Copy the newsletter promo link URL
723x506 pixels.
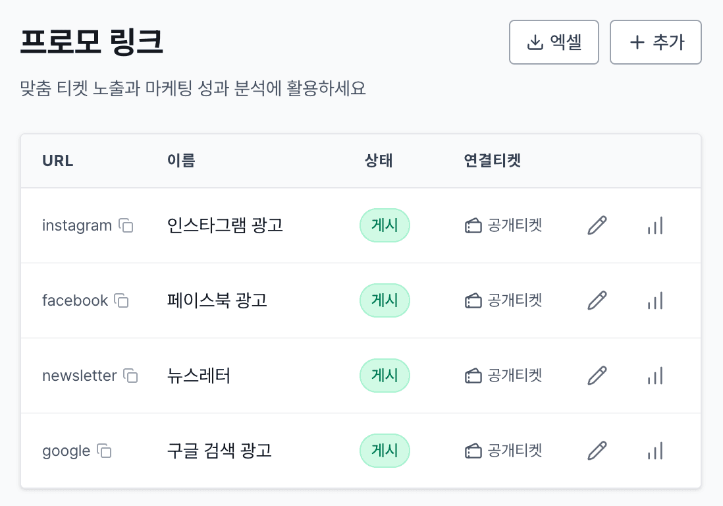click(131, 376)
